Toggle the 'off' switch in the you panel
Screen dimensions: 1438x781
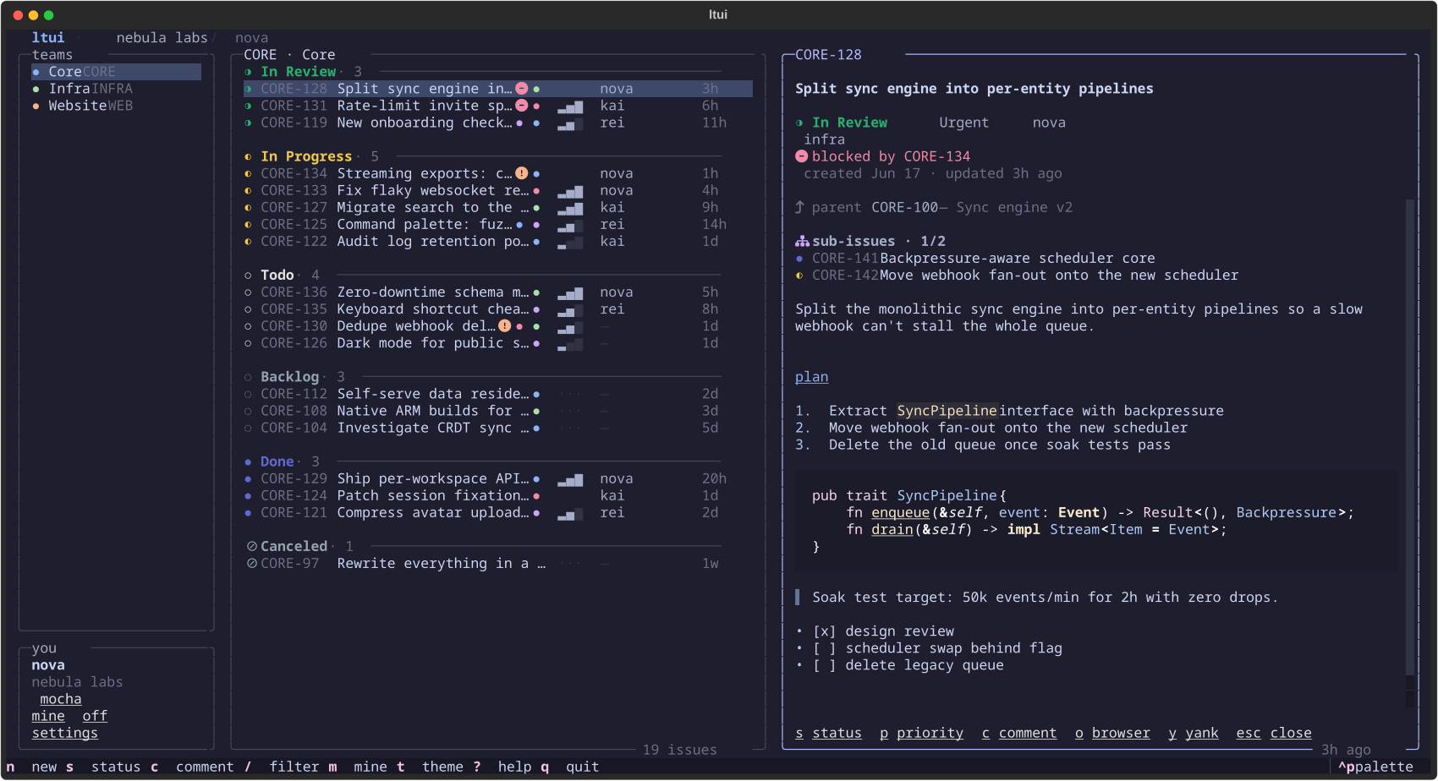tap(95, 716)
